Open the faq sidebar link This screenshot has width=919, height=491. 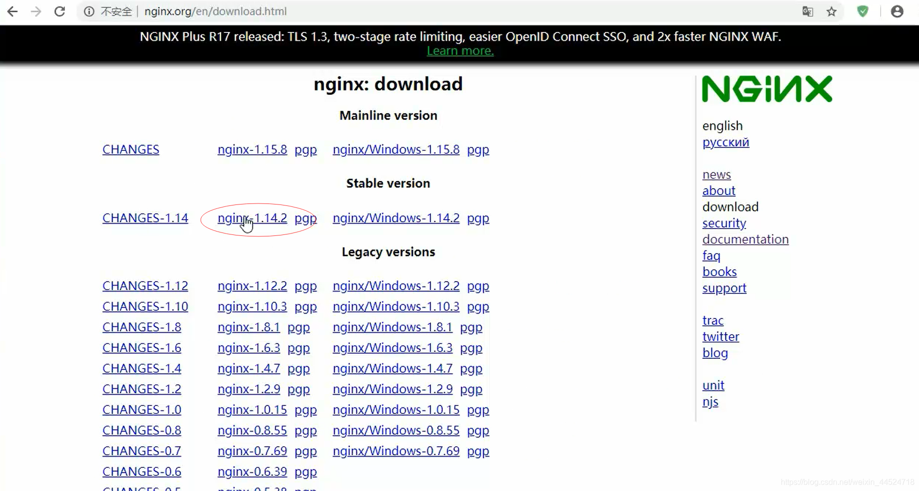(x=711, y=256)
